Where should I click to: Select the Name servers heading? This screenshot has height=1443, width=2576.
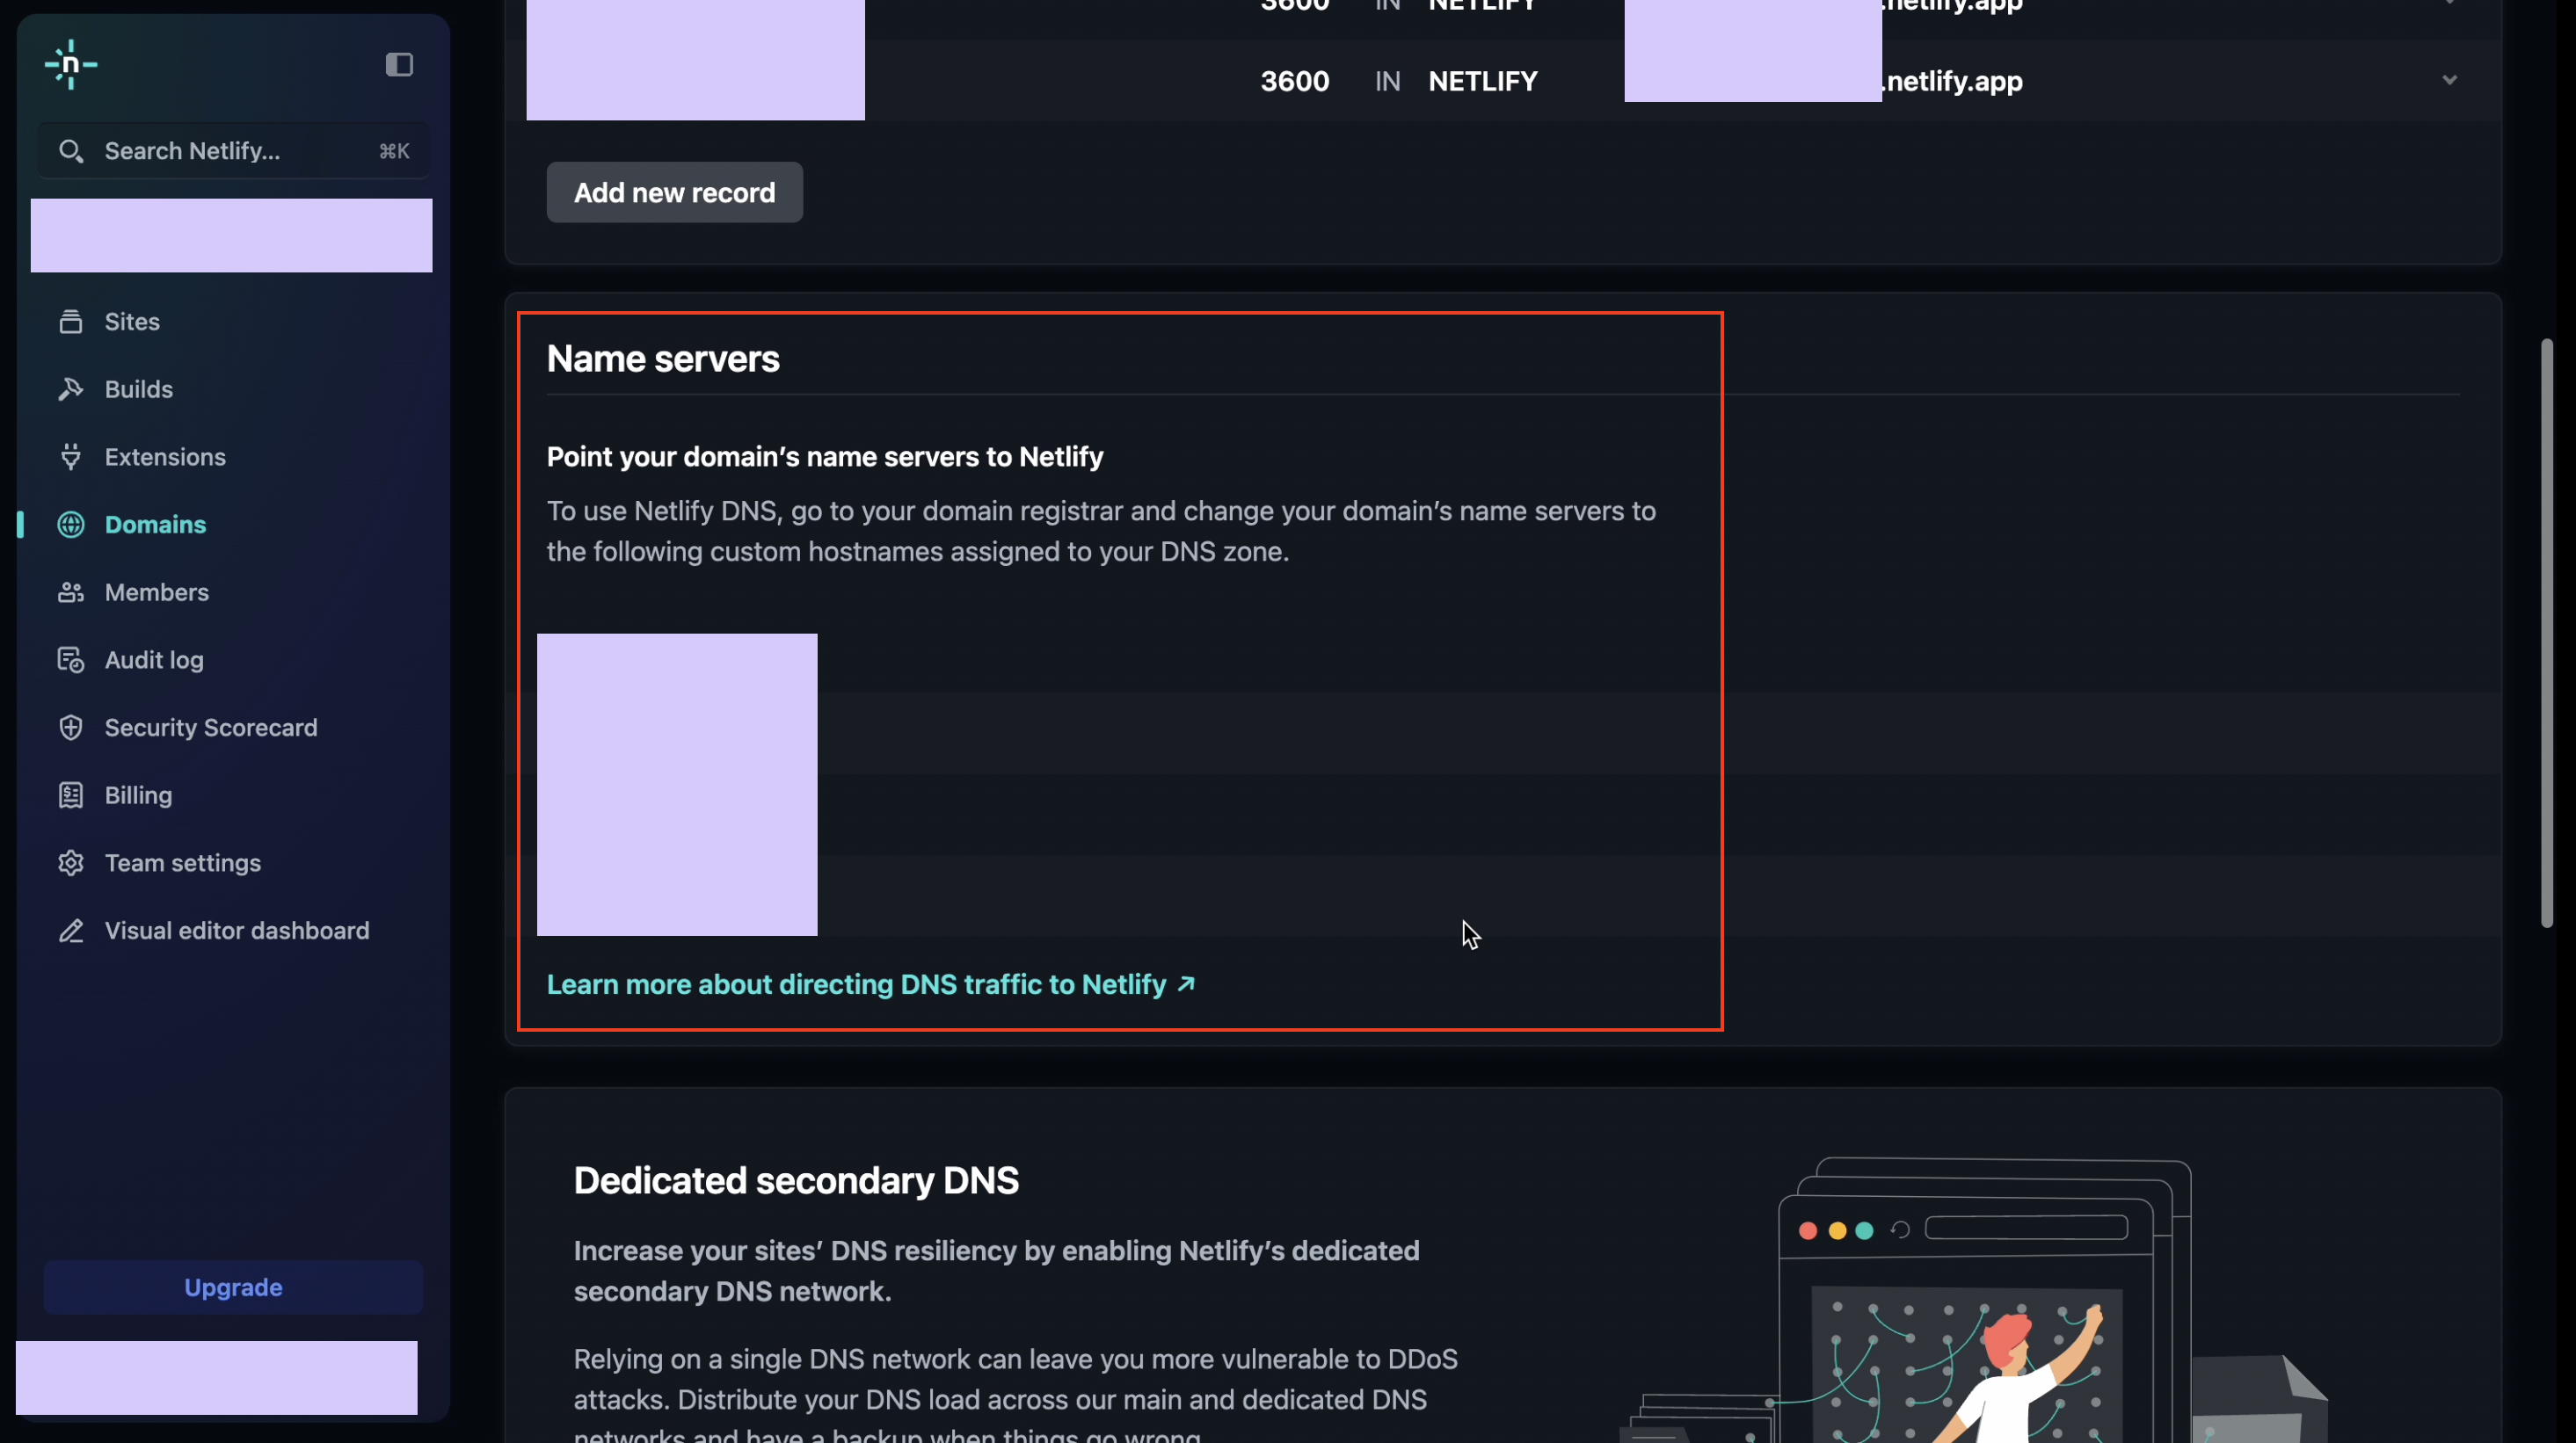pos(663,359)
